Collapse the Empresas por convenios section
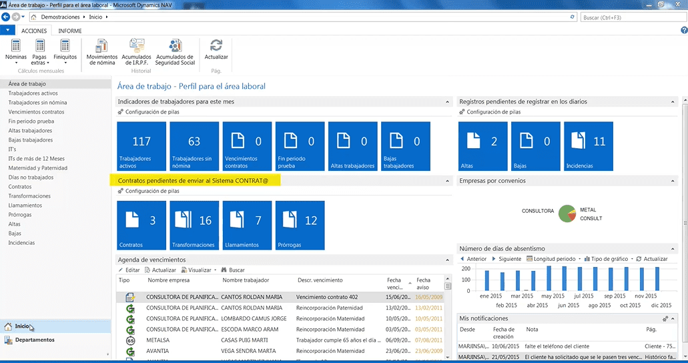The width and height of the screenshot is (688, 363). pos(673,181)
